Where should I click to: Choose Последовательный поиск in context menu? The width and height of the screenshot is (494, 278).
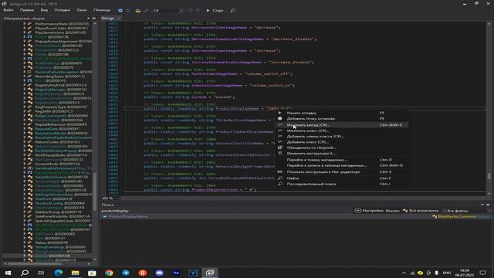pyautogui.click(x=343, y=184)
